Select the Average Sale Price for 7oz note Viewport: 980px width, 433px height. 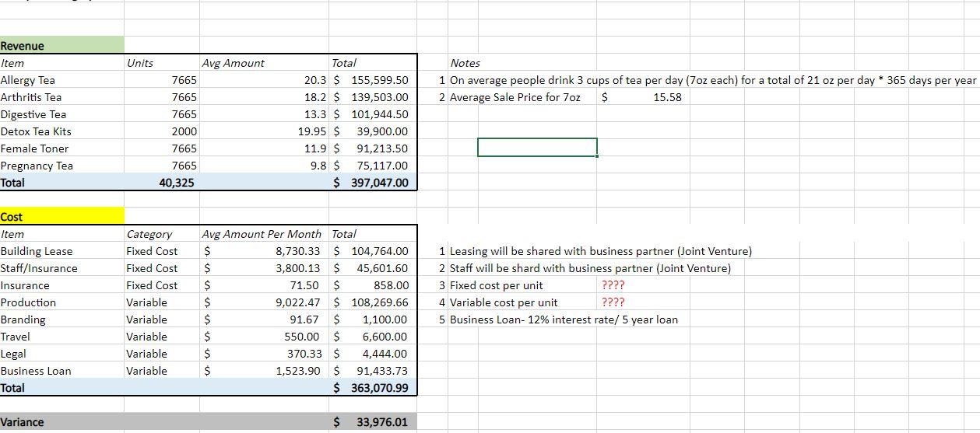coord(515,97)
